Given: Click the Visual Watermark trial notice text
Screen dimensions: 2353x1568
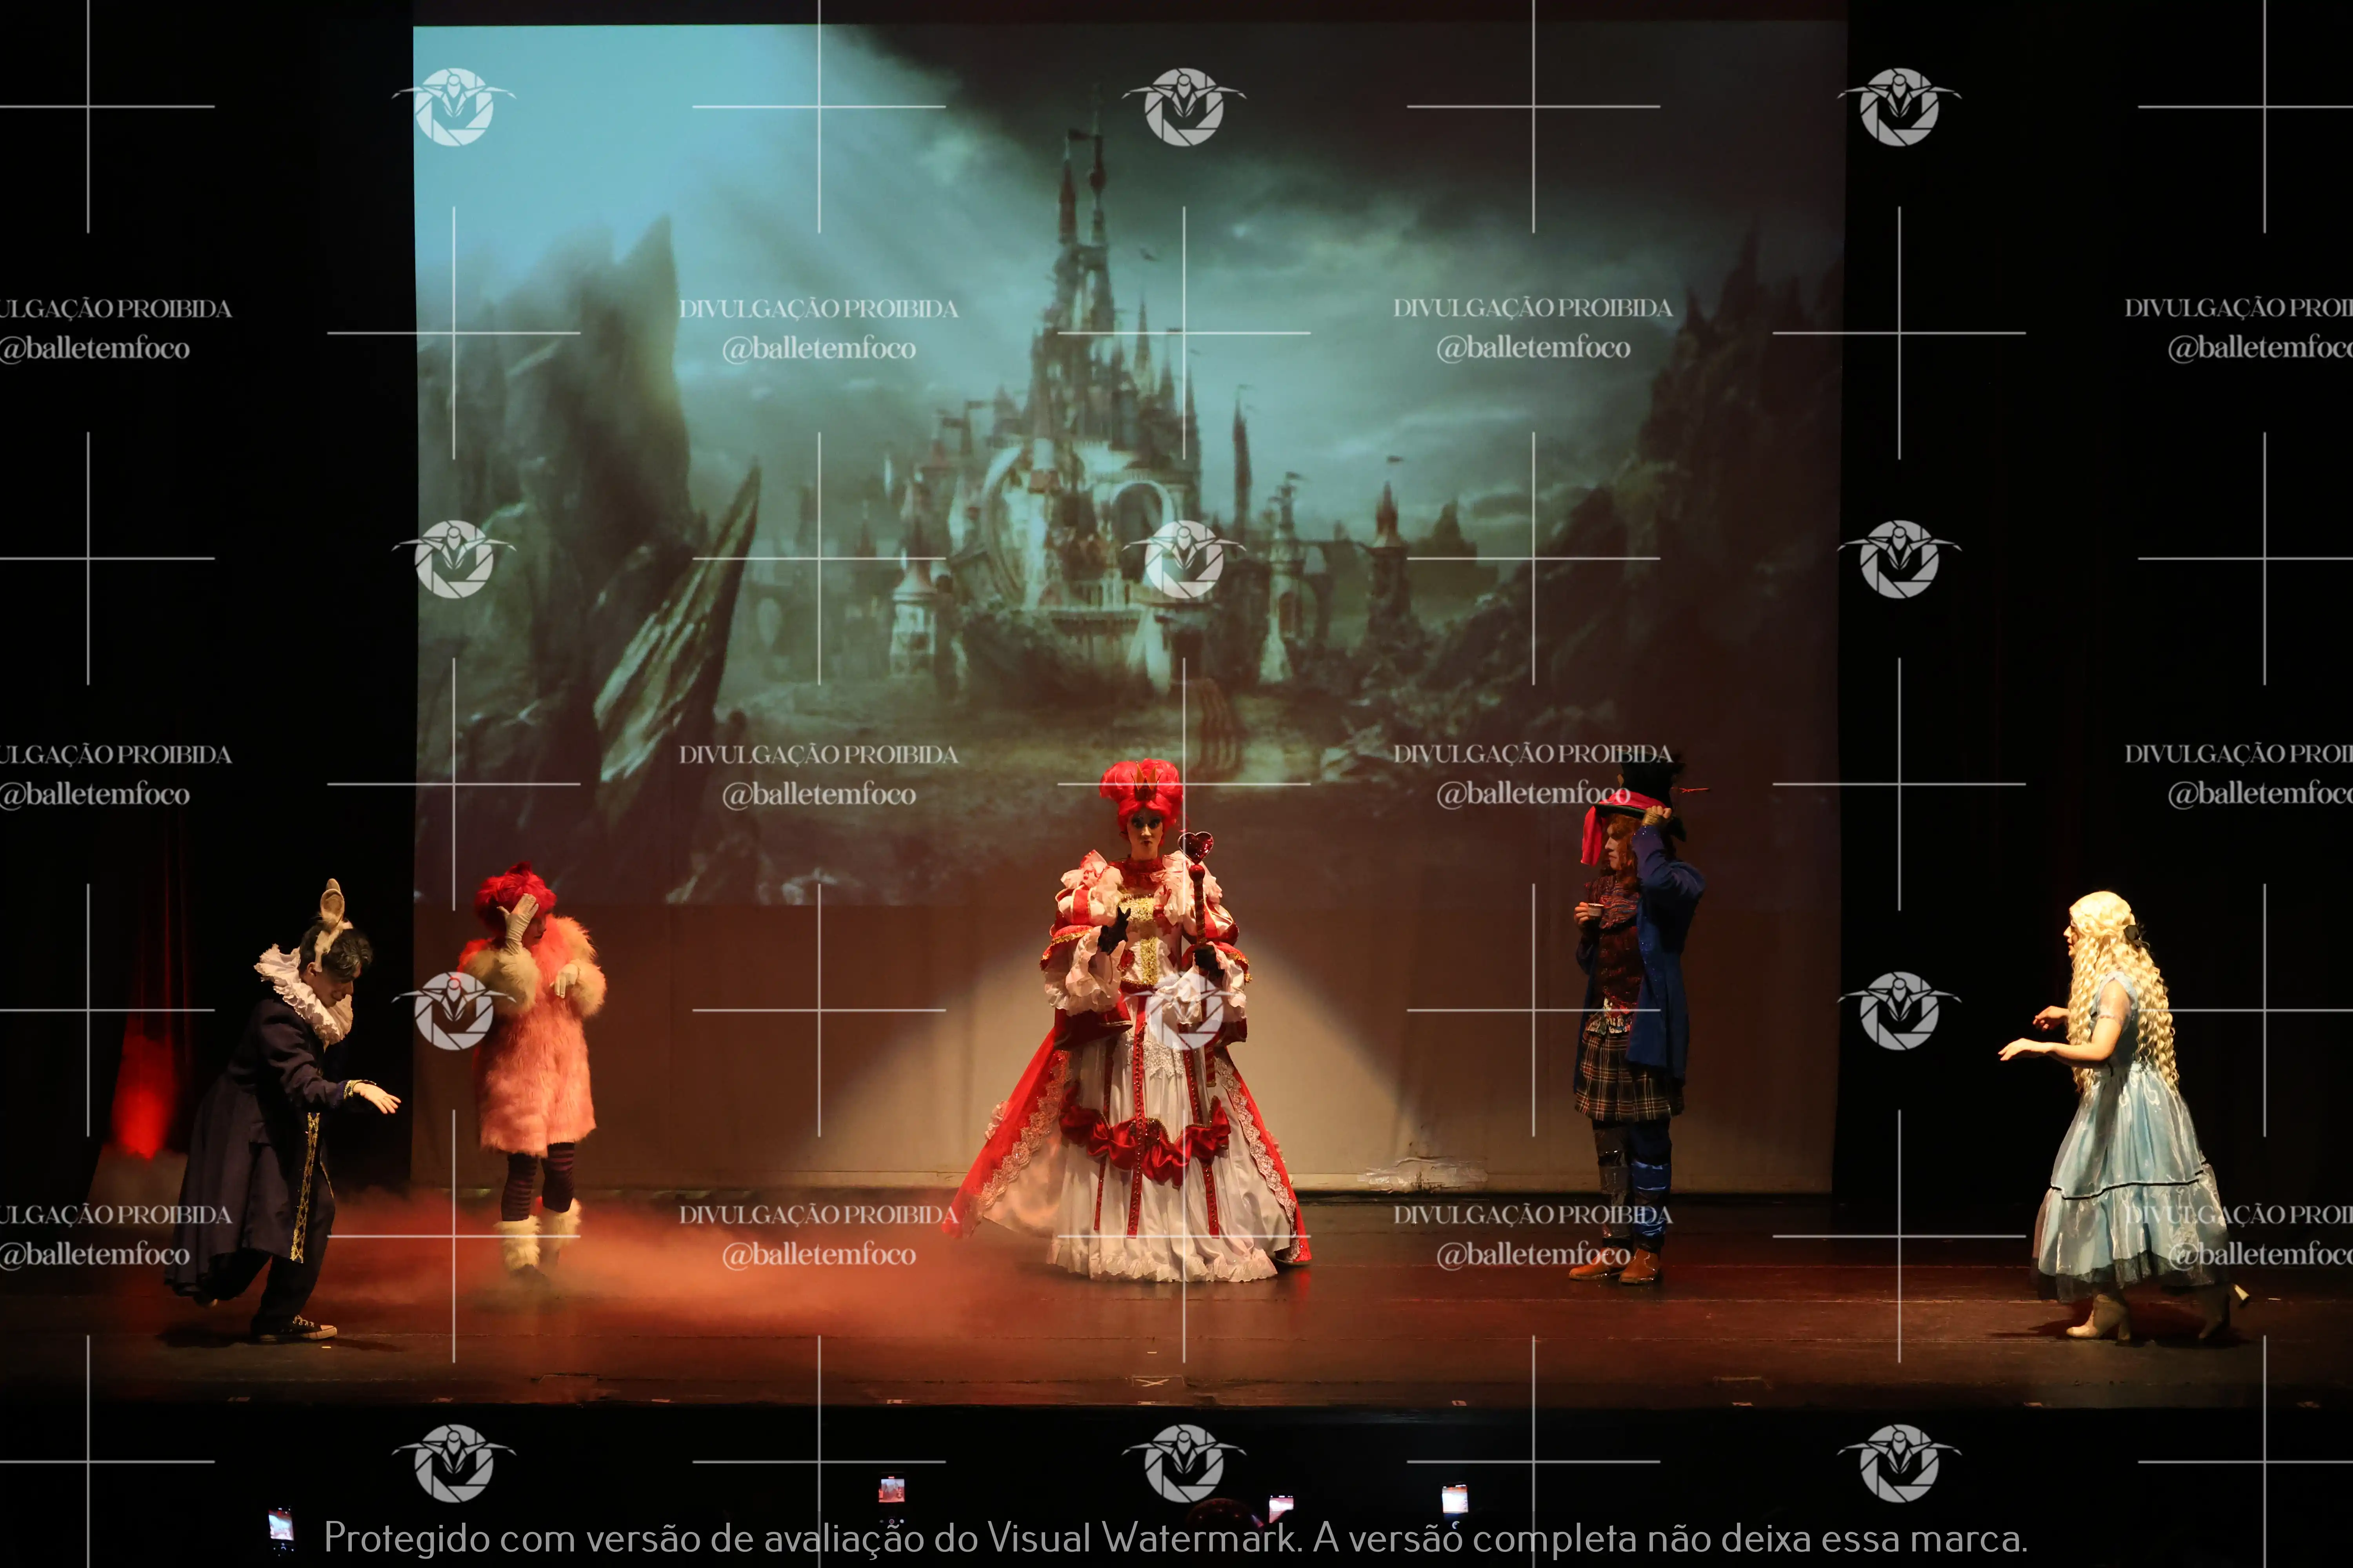Looking at the screenshot, I should coord(1175,1538).
